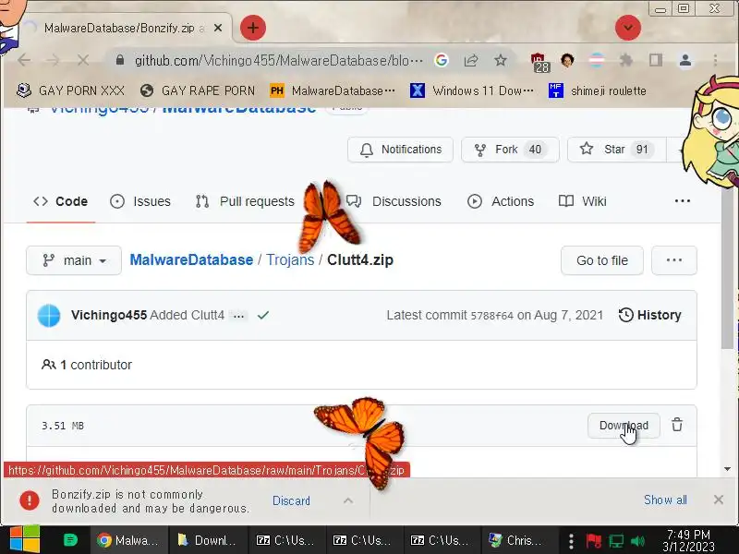Open the file options three-dot button

[674, 260]
